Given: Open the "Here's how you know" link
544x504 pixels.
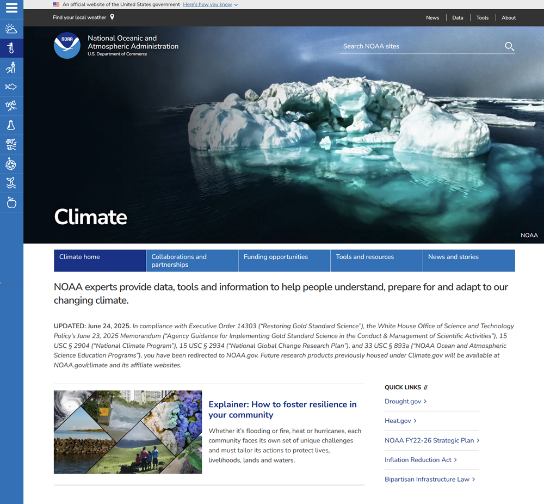Looking at the screenshot, I should tap(207, 4).
